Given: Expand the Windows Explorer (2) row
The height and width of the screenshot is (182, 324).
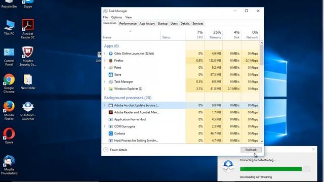Looking at the screenshot, I should point(105,89).
